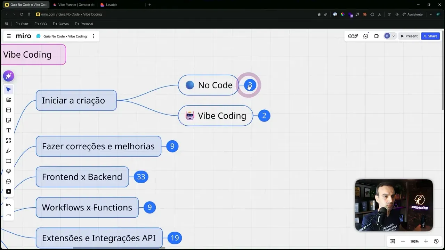The width and height of the screenshot is (445, 250).
Task: Click the blue Share button
Action: [430, 36]
